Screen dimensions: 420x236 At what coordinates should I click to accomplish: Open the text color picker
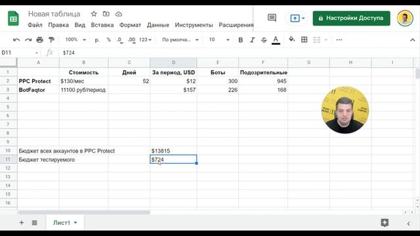click(x=276, y=40)
